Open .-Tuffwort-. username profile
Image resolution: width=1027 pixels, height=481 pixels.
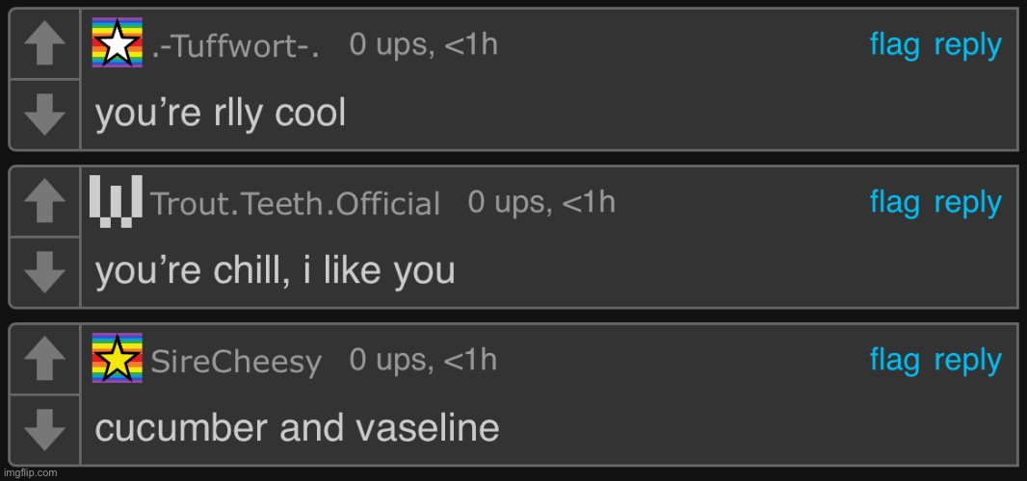(x=236, y=46)
